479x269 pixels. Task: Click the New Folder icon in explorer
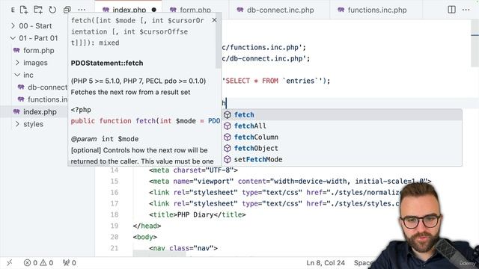[x=38, y=10]
